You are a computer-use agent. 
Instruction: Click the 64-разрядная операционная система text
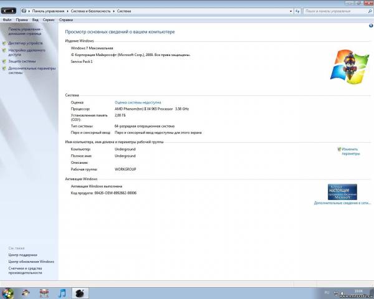[x=145, y=126]
